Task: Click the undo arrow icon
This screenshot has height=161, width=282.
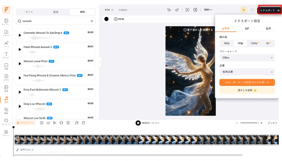Action: (x=169, y=10)
